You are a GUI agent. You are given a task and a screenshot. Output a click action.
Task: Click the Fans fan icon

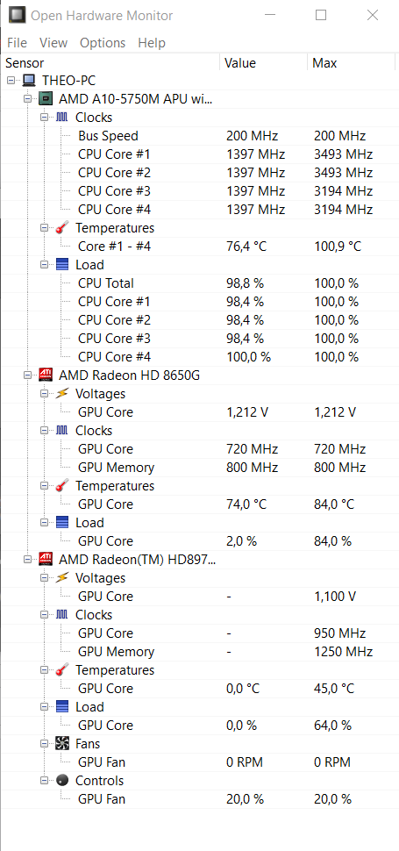(62, 744)
